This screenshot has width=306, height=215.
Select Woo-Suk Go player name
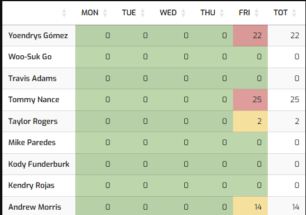(30, 57)
